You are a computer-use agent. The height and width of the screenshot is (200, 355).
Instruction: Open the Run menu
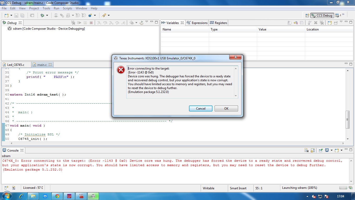[56, 8]
